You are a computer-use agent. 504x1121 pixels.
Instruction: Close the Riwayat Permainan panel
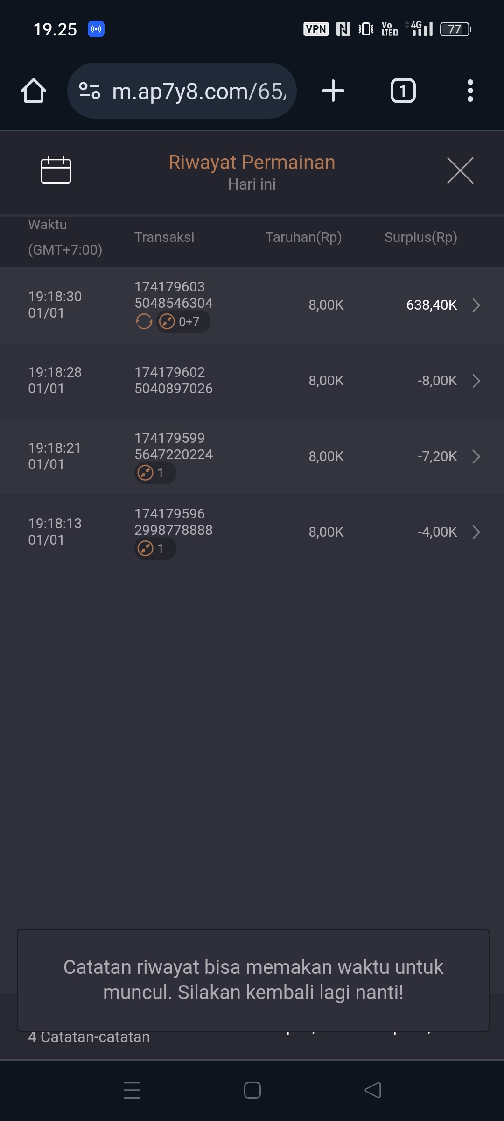(x=460, y=170)
